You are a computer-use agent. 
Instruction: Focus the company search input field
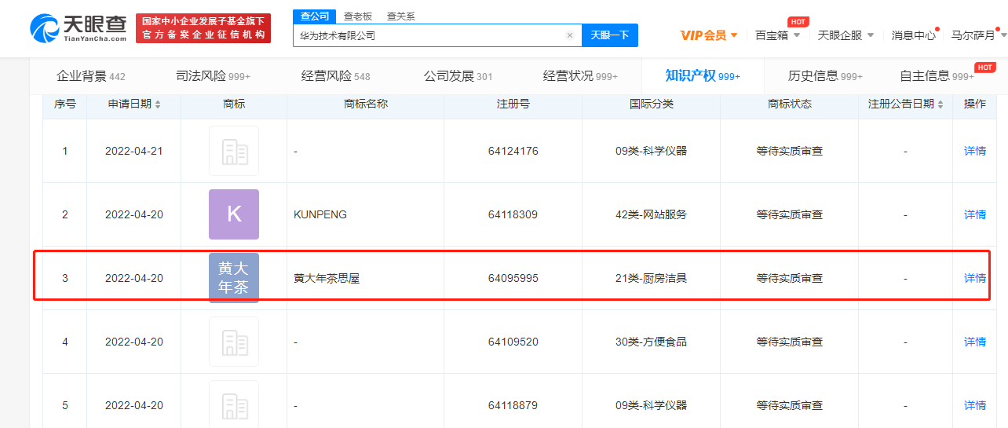[x=429, y=35]
